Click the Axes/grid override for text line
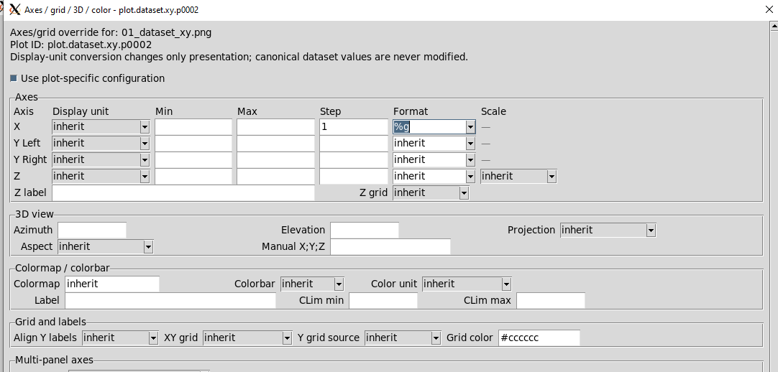The height and width of the screenshot is (372, 778). (x=111, y=33)
